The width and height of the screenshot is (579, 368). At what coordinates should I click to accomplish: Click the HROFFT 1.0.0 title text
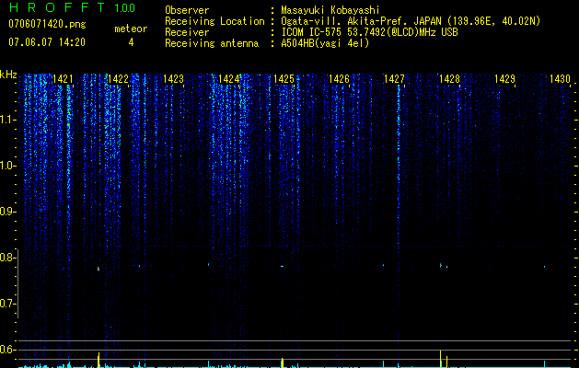72,7
